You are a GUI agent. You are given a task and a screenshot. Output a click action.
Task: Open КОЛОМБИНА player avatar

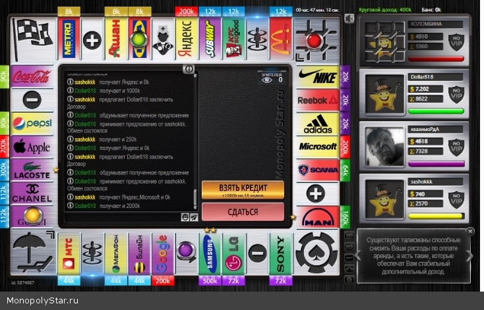(384, 41)
